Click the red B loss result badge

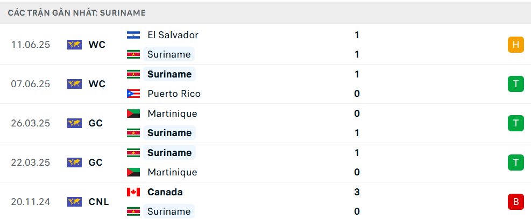[x=516, y=202]
